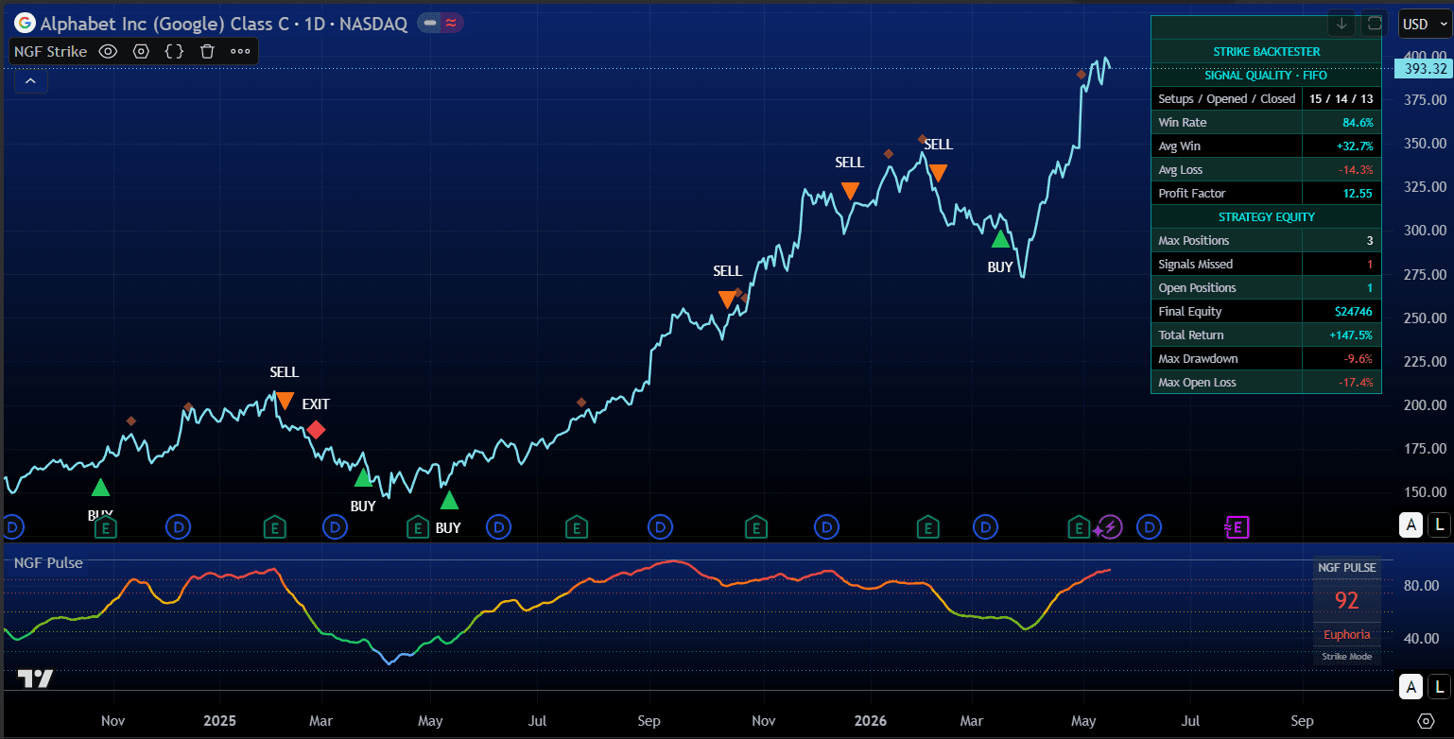1454x739 pixels.
Task: Click the 2026 label on time axis
Action: pyautogui.click(x=870, y=721)
